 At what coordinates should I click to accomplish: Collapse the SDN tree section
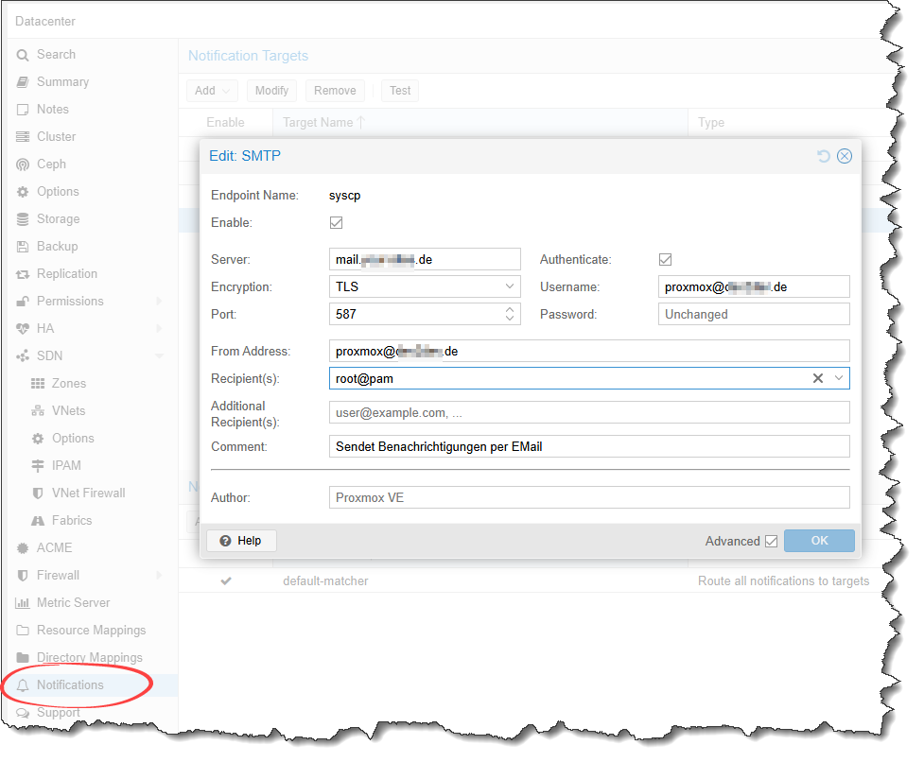(x=159, y=355)
